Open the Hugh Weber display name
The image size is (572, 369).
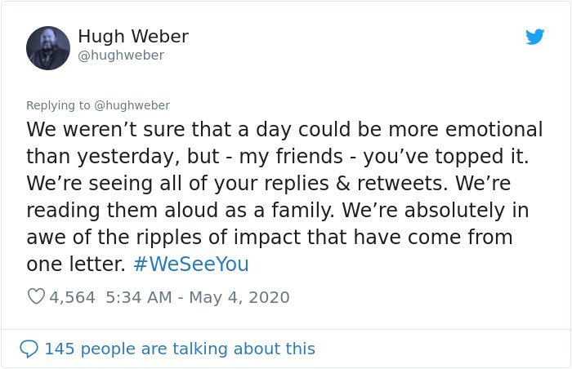(133, 37)
